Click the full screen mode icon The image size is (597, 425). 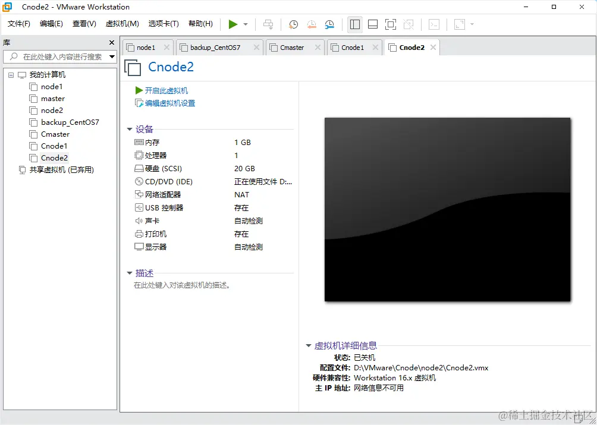point(391,24)
